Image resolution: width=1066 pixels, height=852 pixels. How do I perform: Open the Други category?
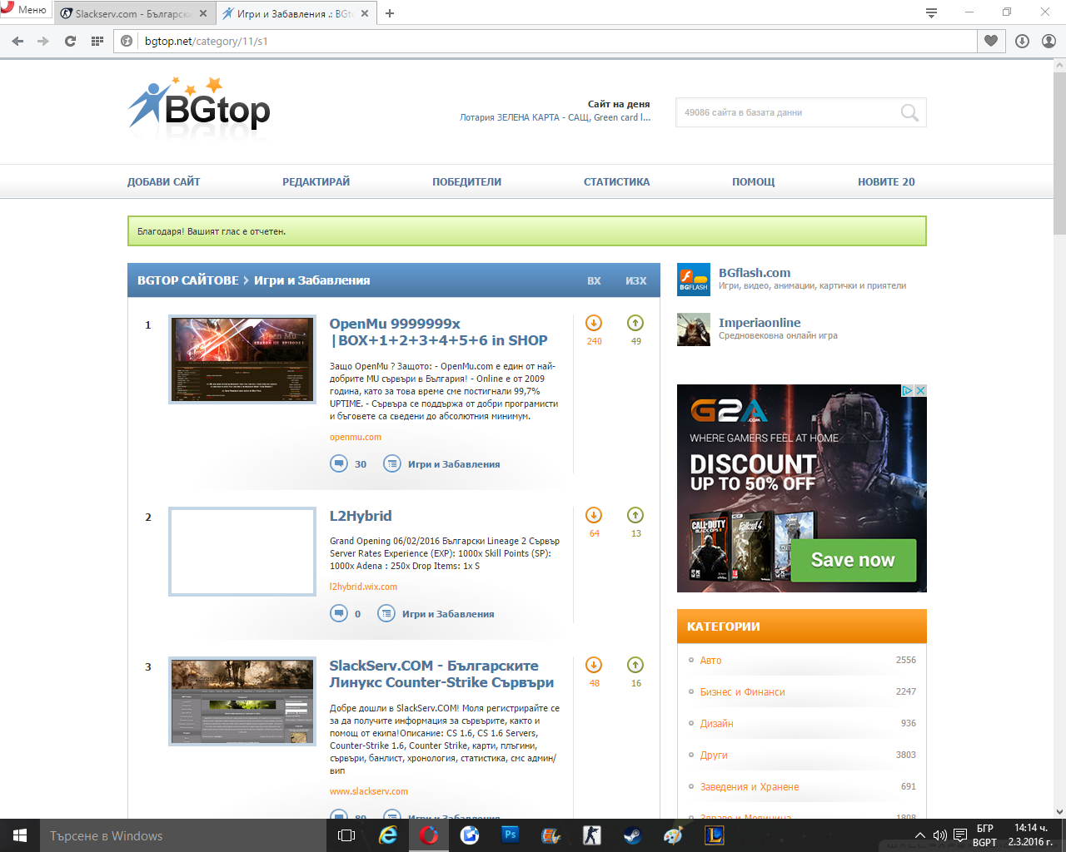(714, 755)
